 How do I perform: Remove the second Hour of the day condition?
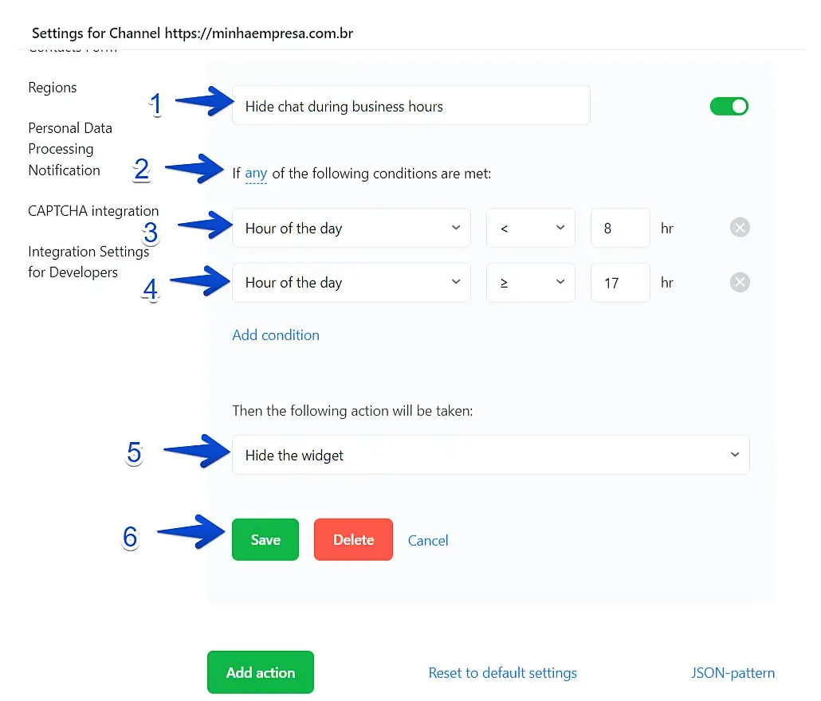point(740,283)
